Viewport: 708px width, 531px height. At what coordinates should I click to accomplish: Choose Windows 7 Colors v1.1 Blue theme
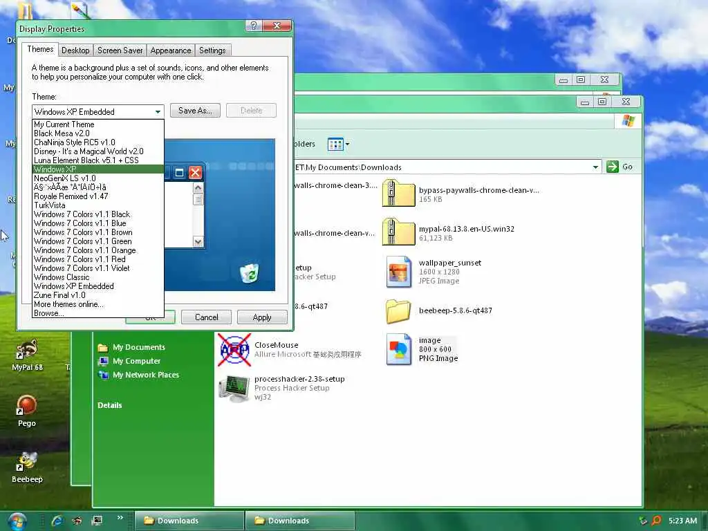pyautogui.click(x=98, y=223)
